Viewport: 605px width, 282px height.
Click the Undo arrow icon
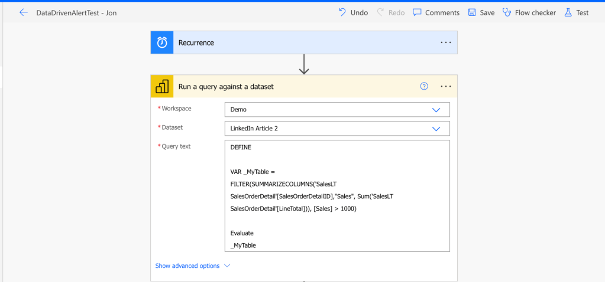(x=342, y=12)
